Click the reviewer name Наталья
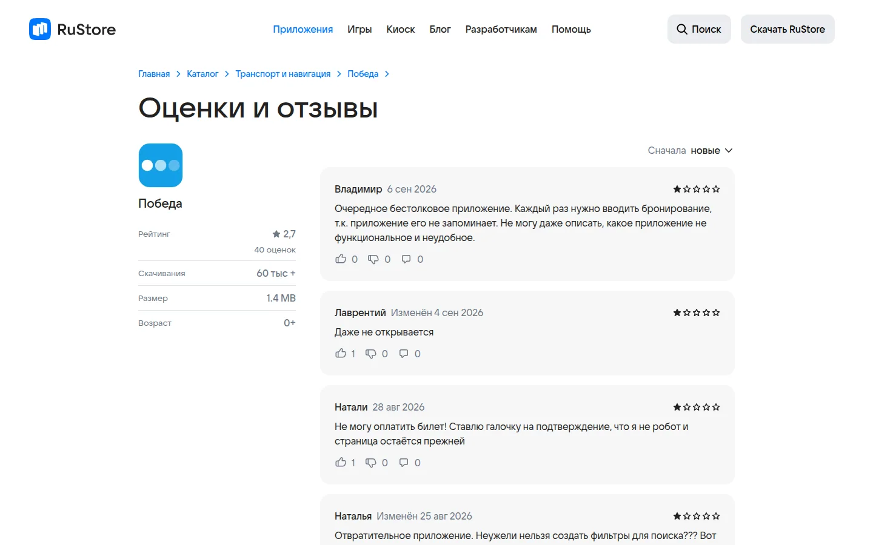Image resolution: width=873 pixels, height=545 pixels. click(x=353, y=516)
